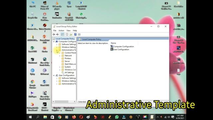Open the VLC media player desktop icon
Viewport: 213px width, 120px height.
tap(57, 5)
